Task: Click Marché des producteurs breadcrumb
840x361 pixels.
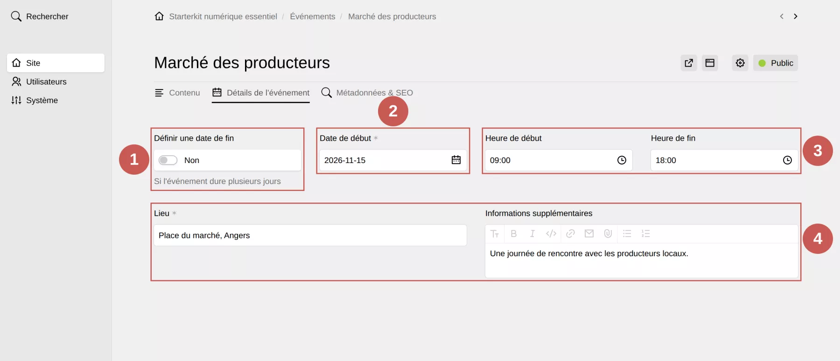Action: coord(392,16)
